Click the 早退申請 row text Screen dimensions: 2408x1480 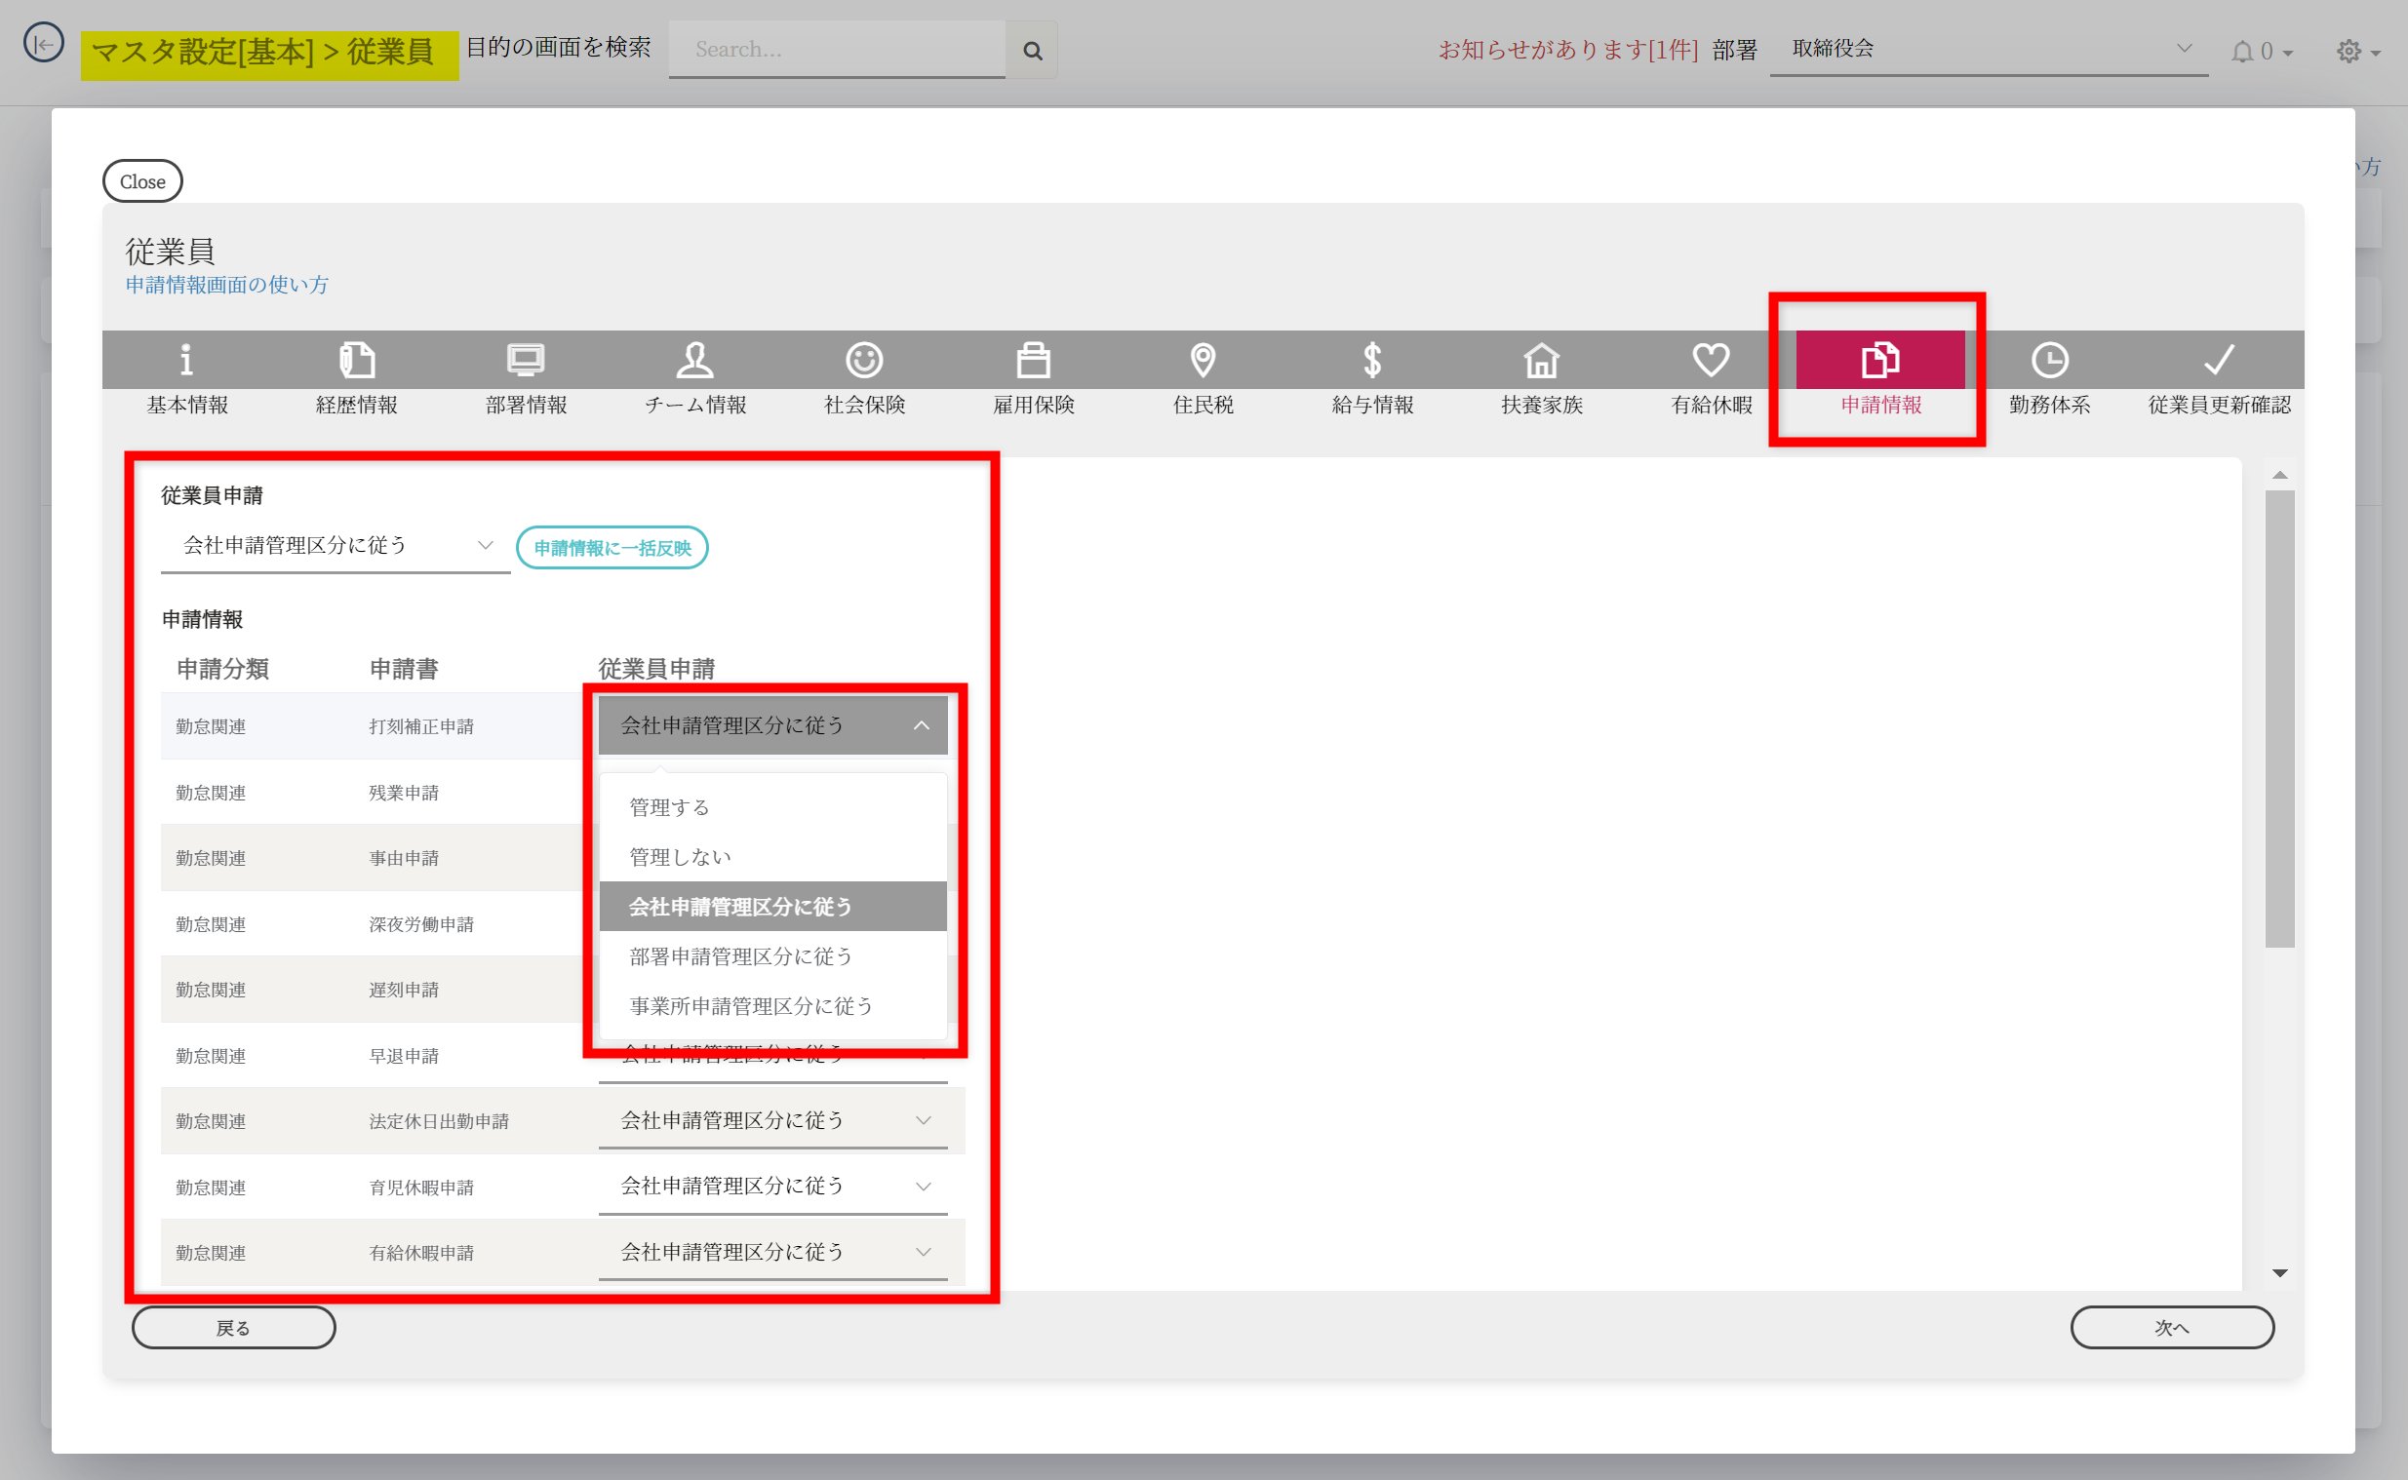404,1056
